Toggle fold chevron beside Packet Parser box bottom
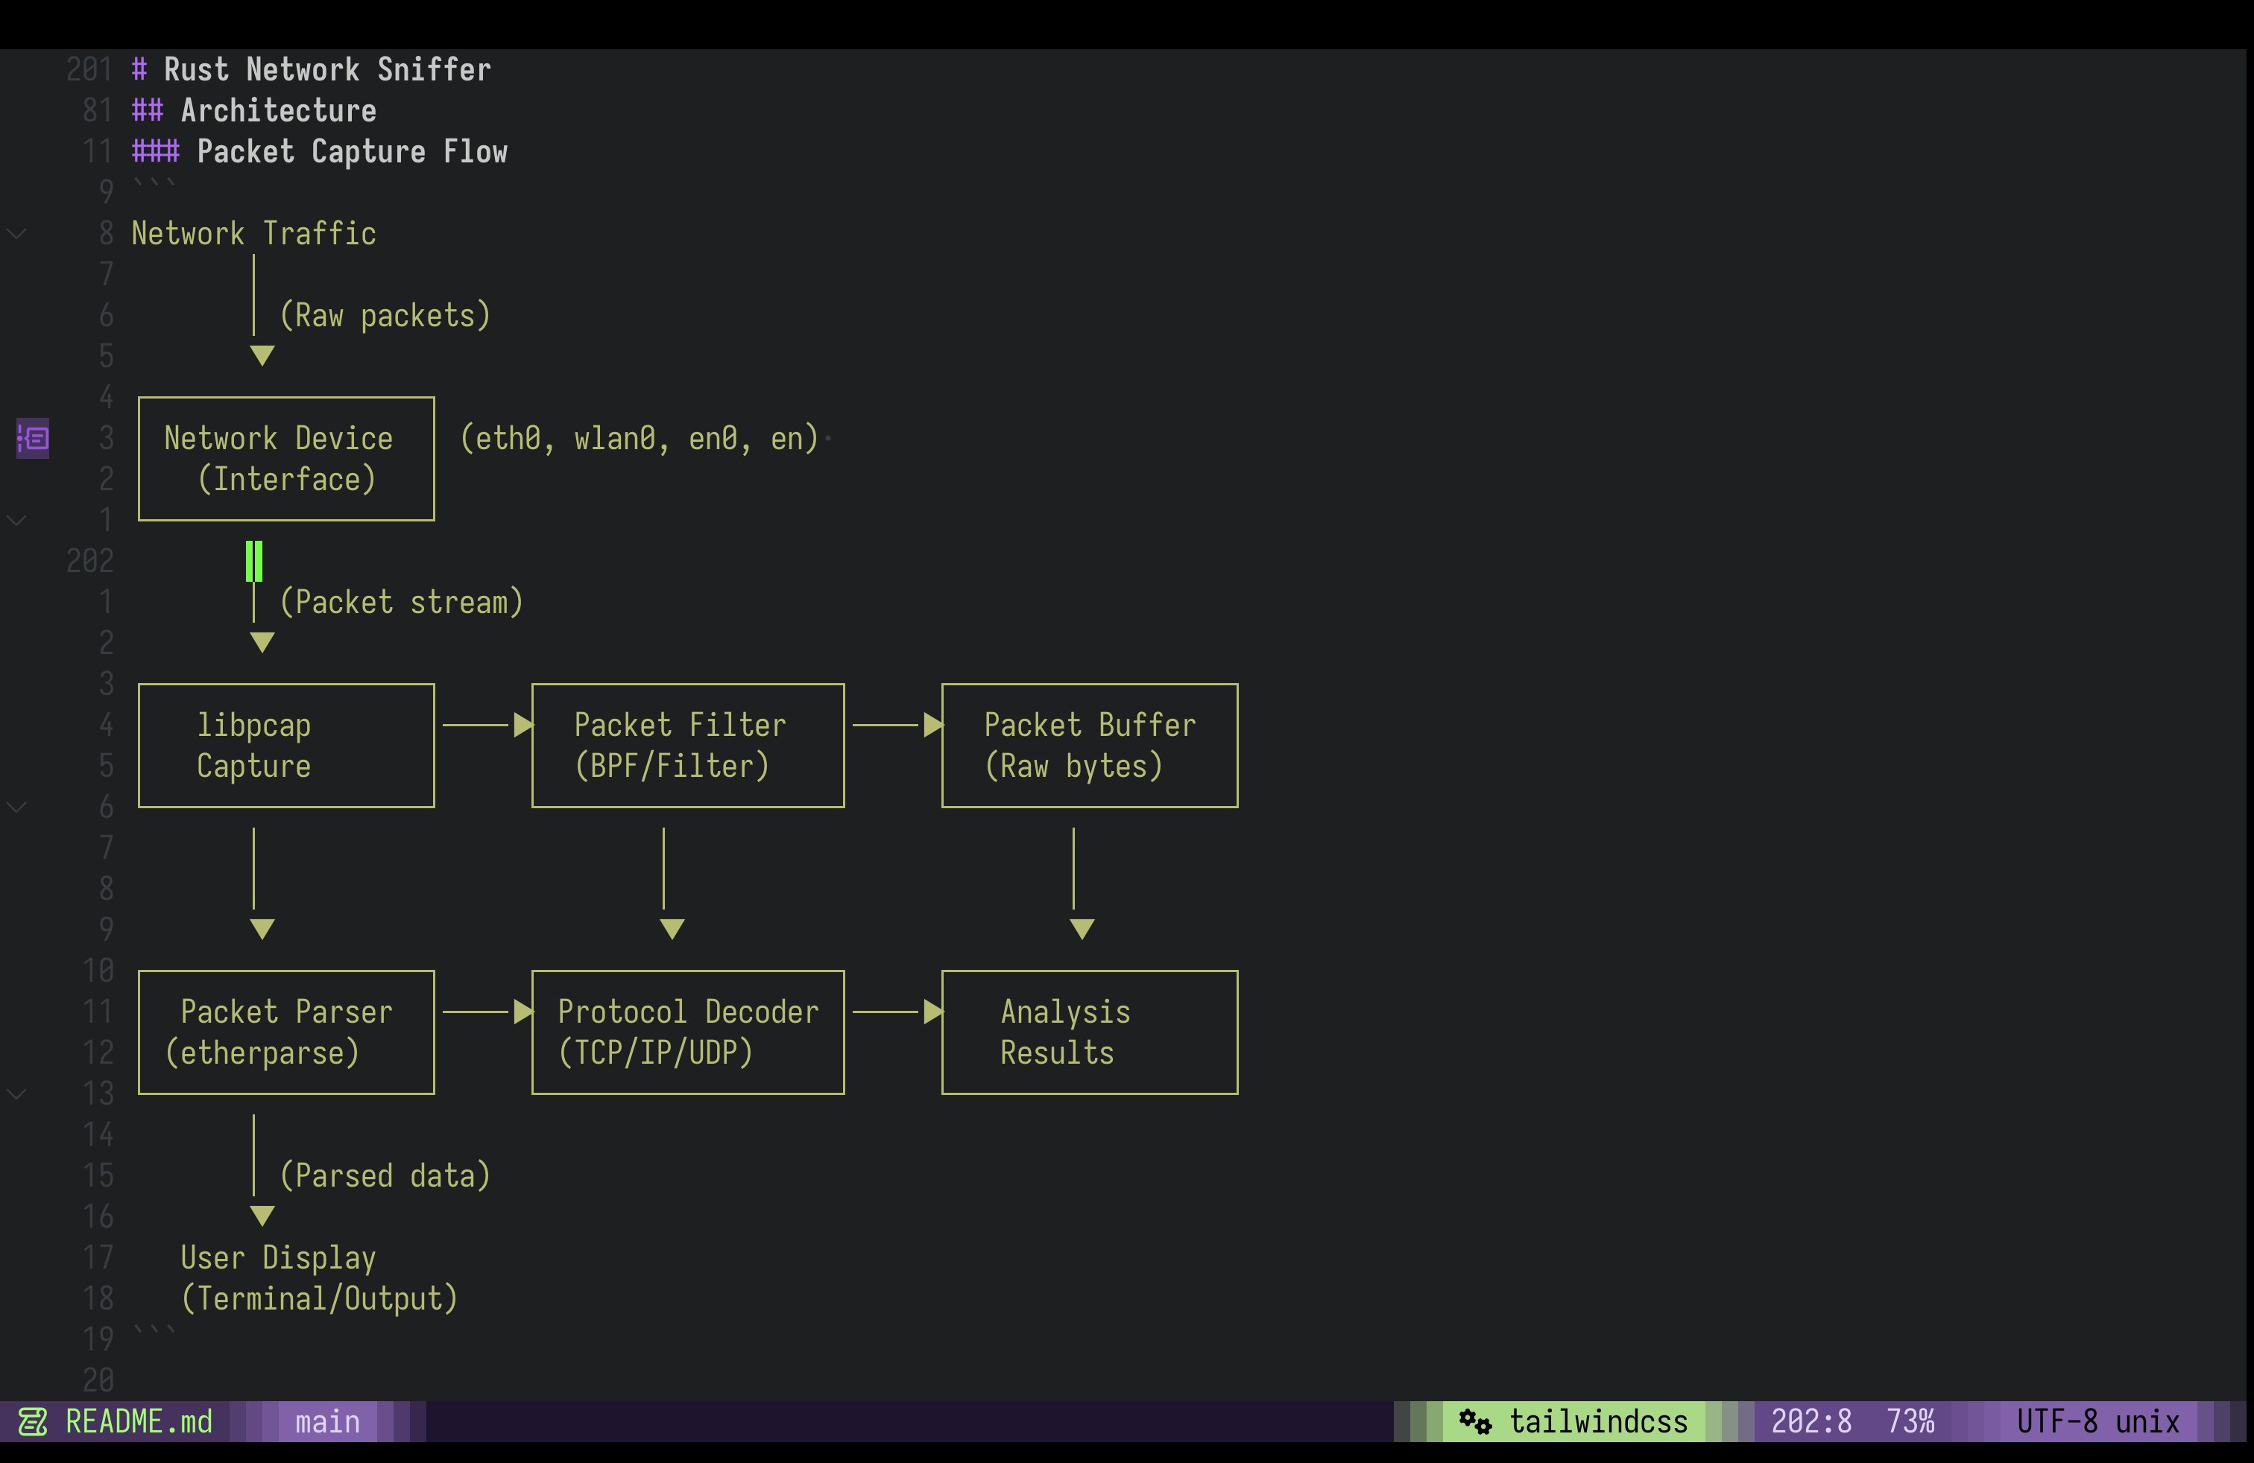Image resolution: width=2254 pixels, height=1463 pixels. coord(17,1094)
